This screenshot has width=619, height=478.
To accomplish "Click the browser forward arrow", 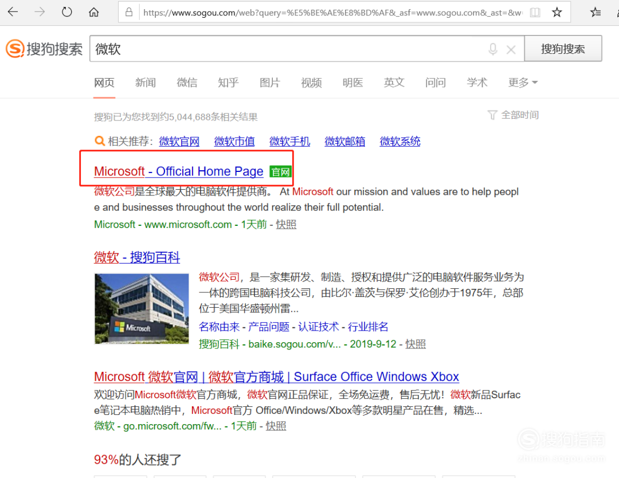I will pos(40,12).
